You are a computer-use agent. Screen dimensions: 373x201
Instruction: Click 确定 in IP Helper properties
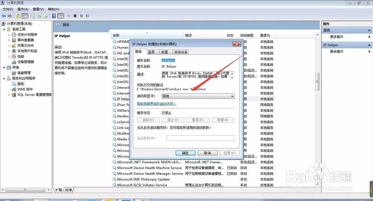point(185,153)
